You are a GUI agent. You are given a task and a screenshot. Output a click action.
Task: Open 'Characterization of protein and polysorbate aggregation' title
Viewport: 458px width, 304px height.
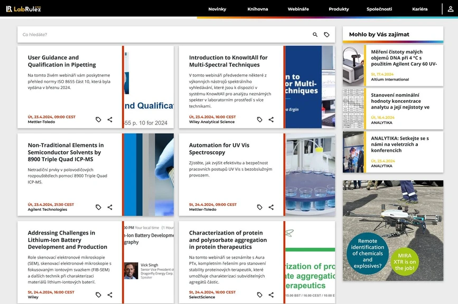tap(228, 240)
